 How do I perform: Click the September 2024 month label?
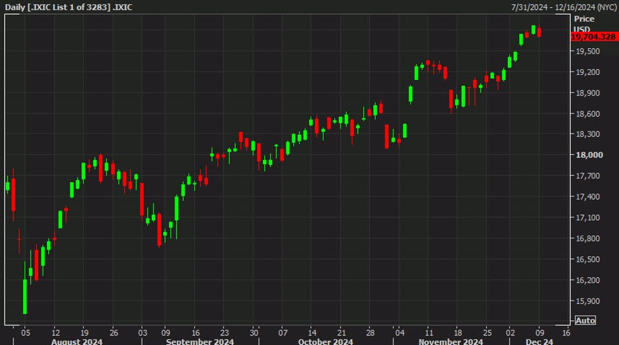[x=200, y=341]
